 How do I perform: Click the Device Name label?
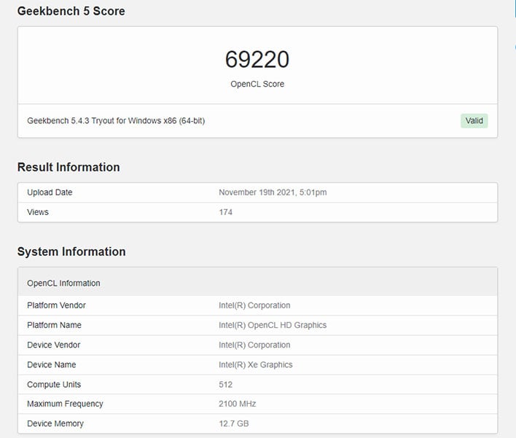point(51,364)
